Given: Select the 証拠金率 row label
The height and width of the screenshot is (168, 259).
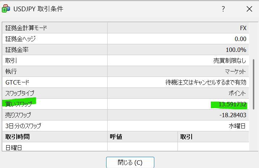Looking at the screenshot, I should 17,50.
